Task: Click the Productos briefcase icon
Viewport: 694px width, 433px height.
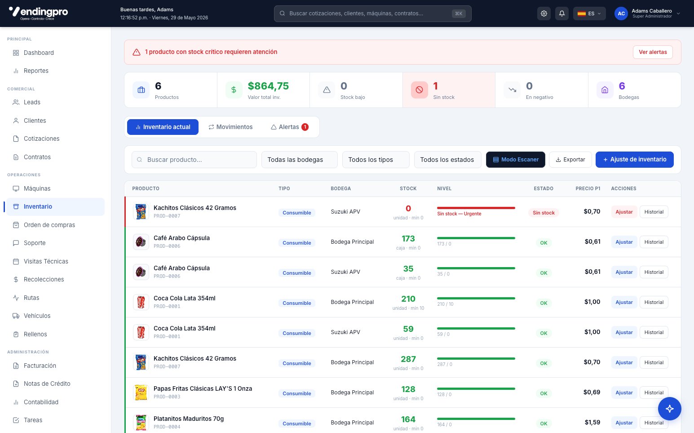Action: (141, 90)
